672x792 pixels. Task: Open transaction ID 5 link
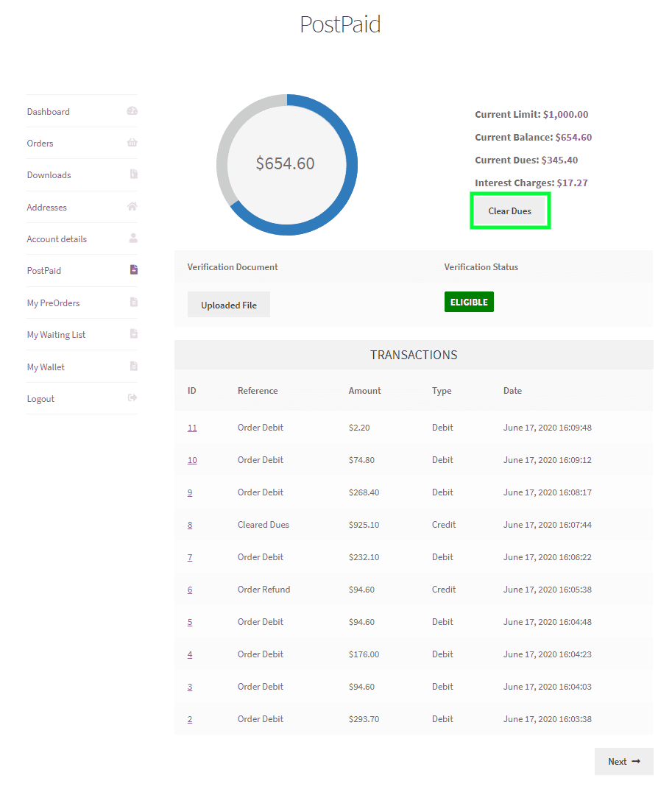click(190, 622)
